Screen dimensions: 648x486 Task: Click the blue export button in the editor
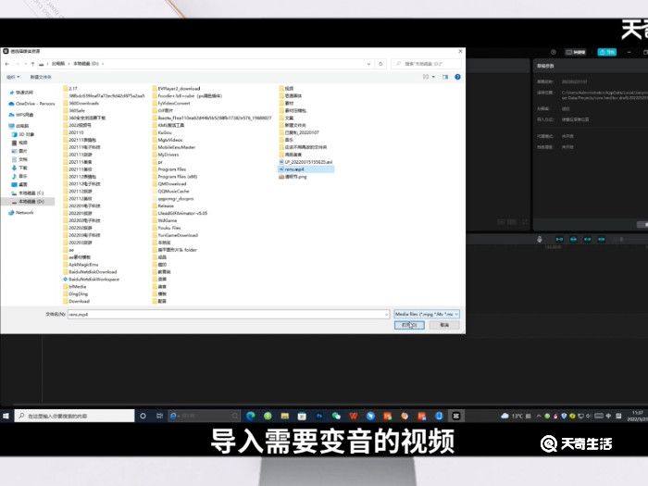tap(606, 52)
